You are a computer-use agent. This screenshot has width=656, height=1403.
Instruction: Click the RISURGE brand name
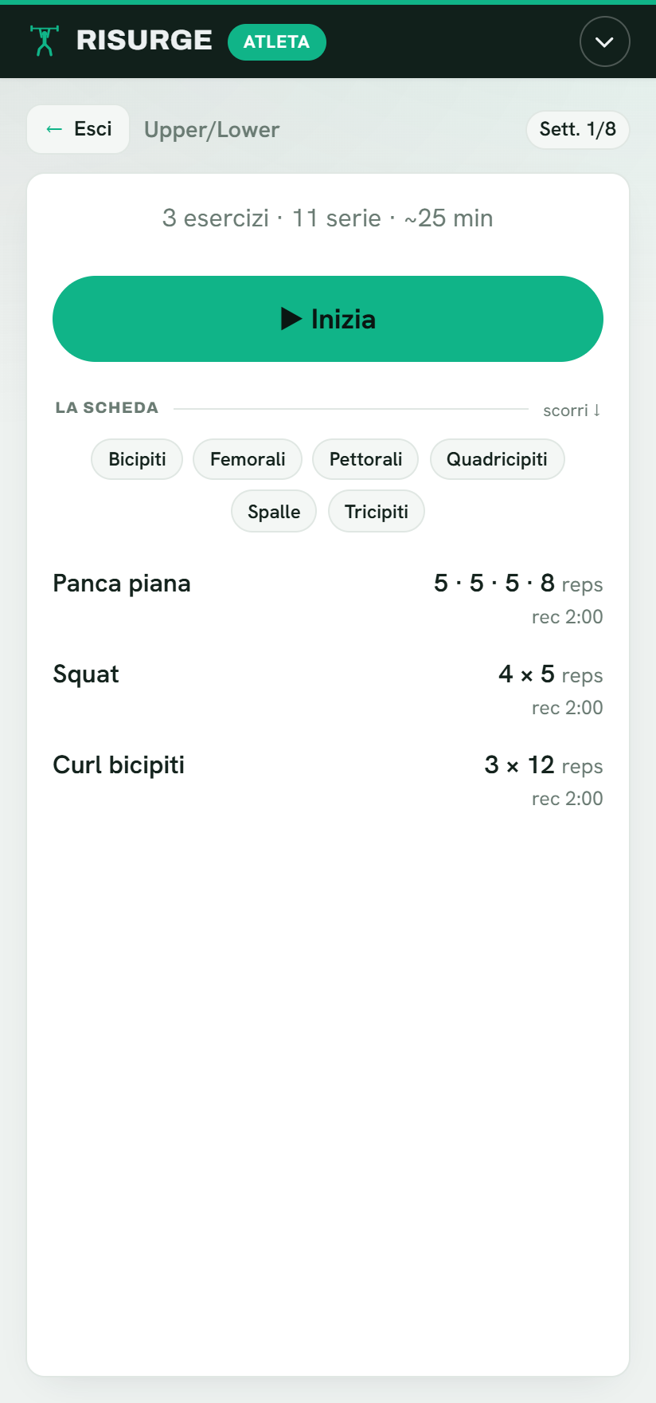(144, 41)
